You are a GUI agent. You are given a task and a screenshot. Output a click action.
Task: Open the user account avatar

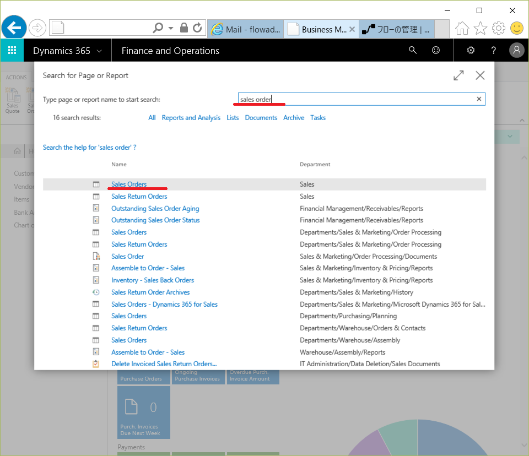click(x=516, y=50)
